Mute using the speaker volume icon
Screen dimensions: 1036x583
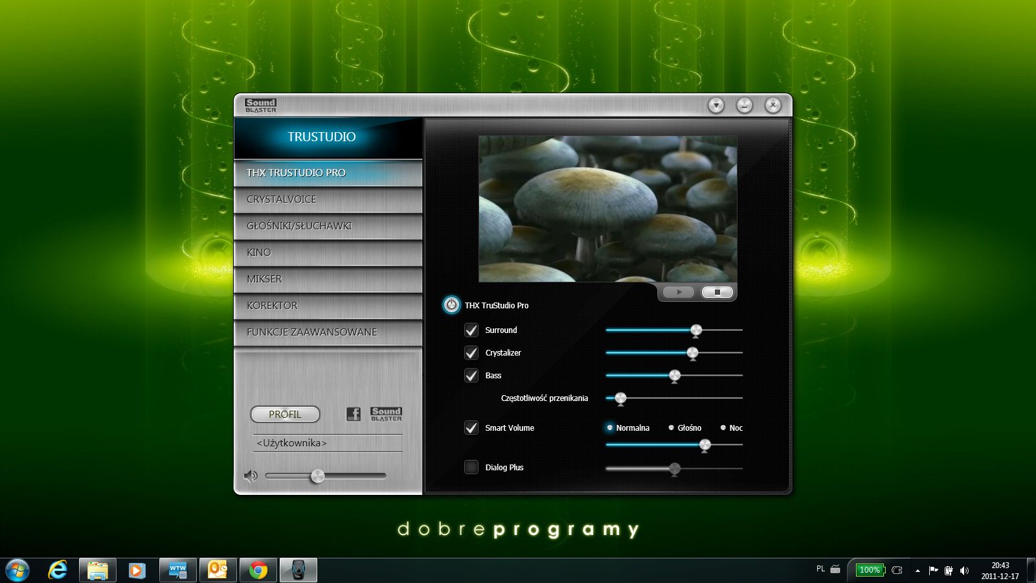(x=251, y=476)
